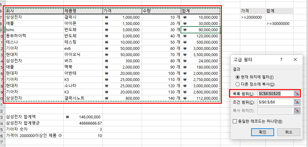
Task: Select total cell 90,000,000
Action: [200, 30]
